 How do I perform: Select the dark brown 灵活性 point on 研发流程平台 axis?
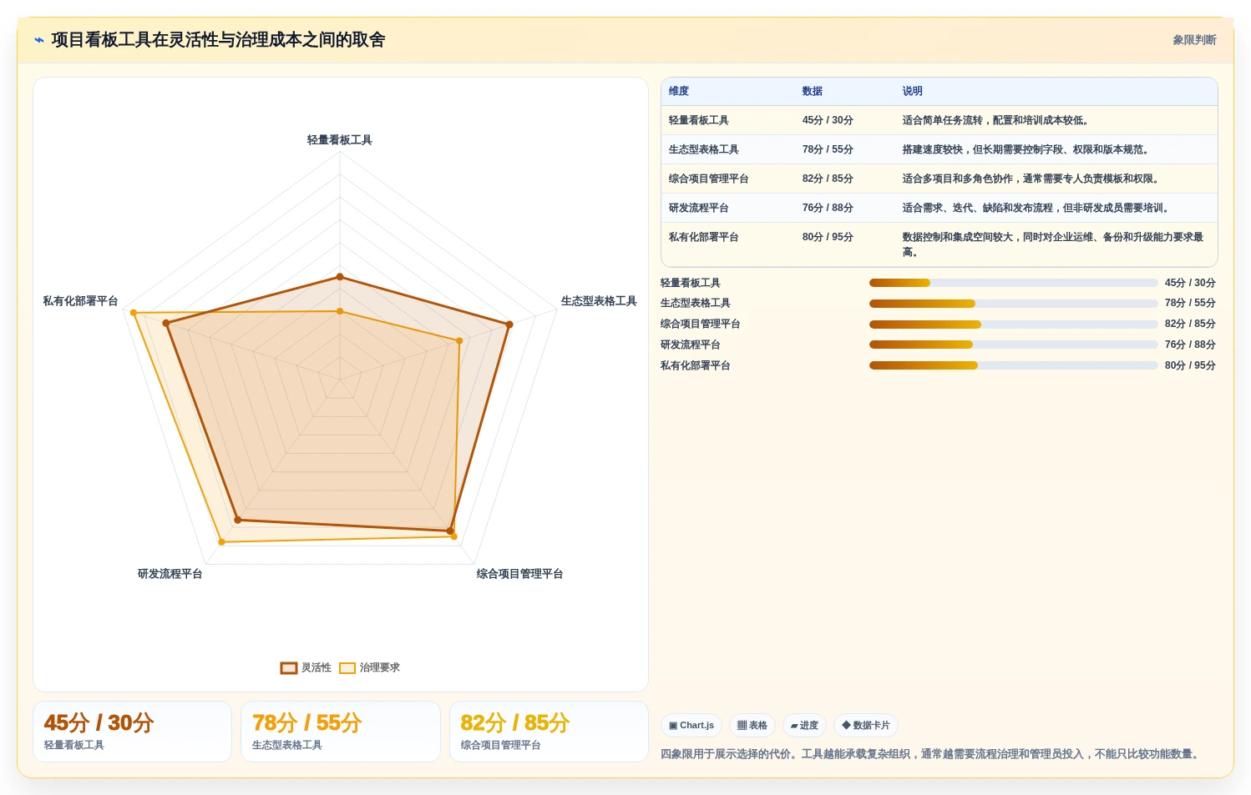238,520
